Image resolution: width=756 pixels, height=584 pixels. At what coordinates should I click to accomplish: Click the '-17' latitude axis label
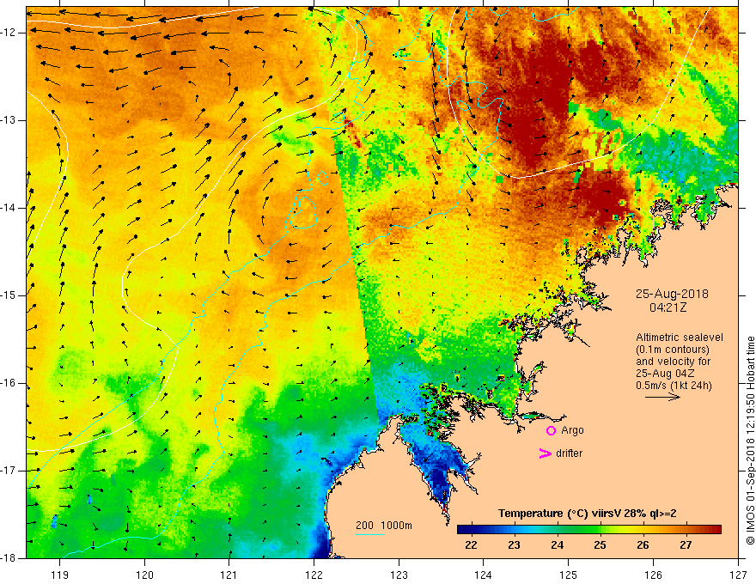coord(9,471)
